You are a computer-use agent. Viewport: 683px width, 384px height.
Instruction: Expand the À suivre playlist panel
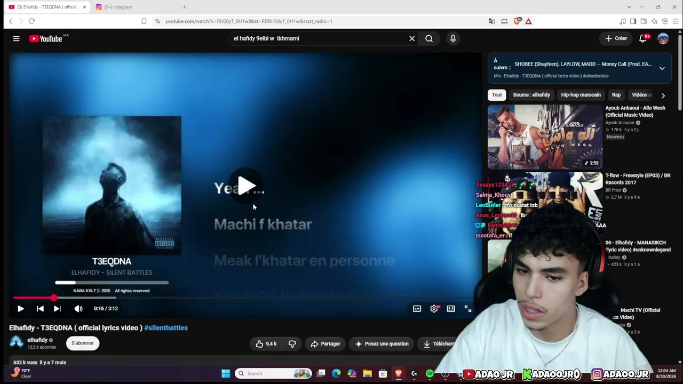click(x=662, y=68)
